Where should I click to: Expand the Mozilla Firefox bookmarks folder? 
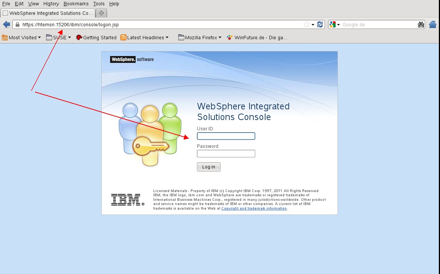200,38
